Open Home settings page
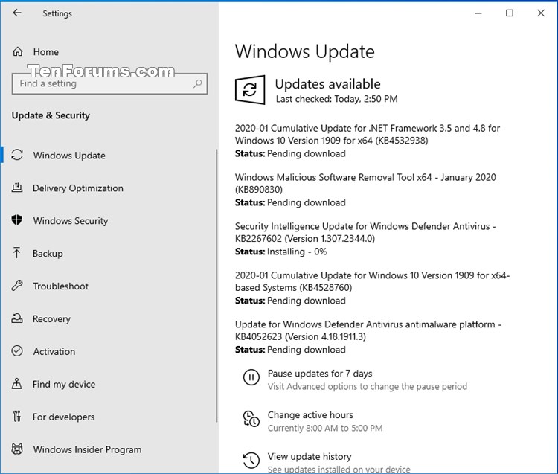Image resolution: width=558 pixels, height=474 pixels. (x=45, y=52)
